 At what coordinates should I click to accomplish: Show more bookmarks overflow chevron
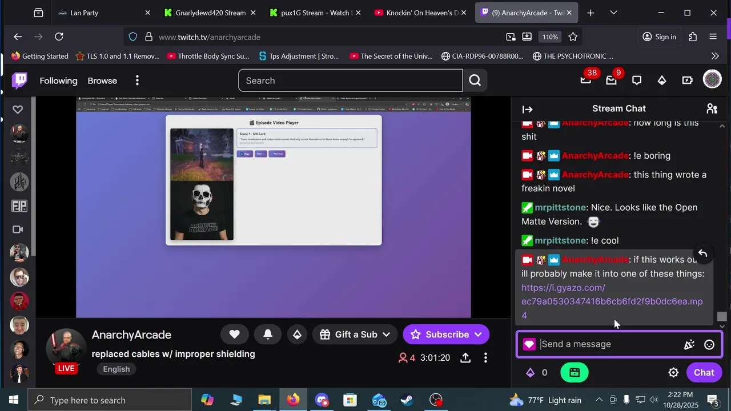(715, 56)
